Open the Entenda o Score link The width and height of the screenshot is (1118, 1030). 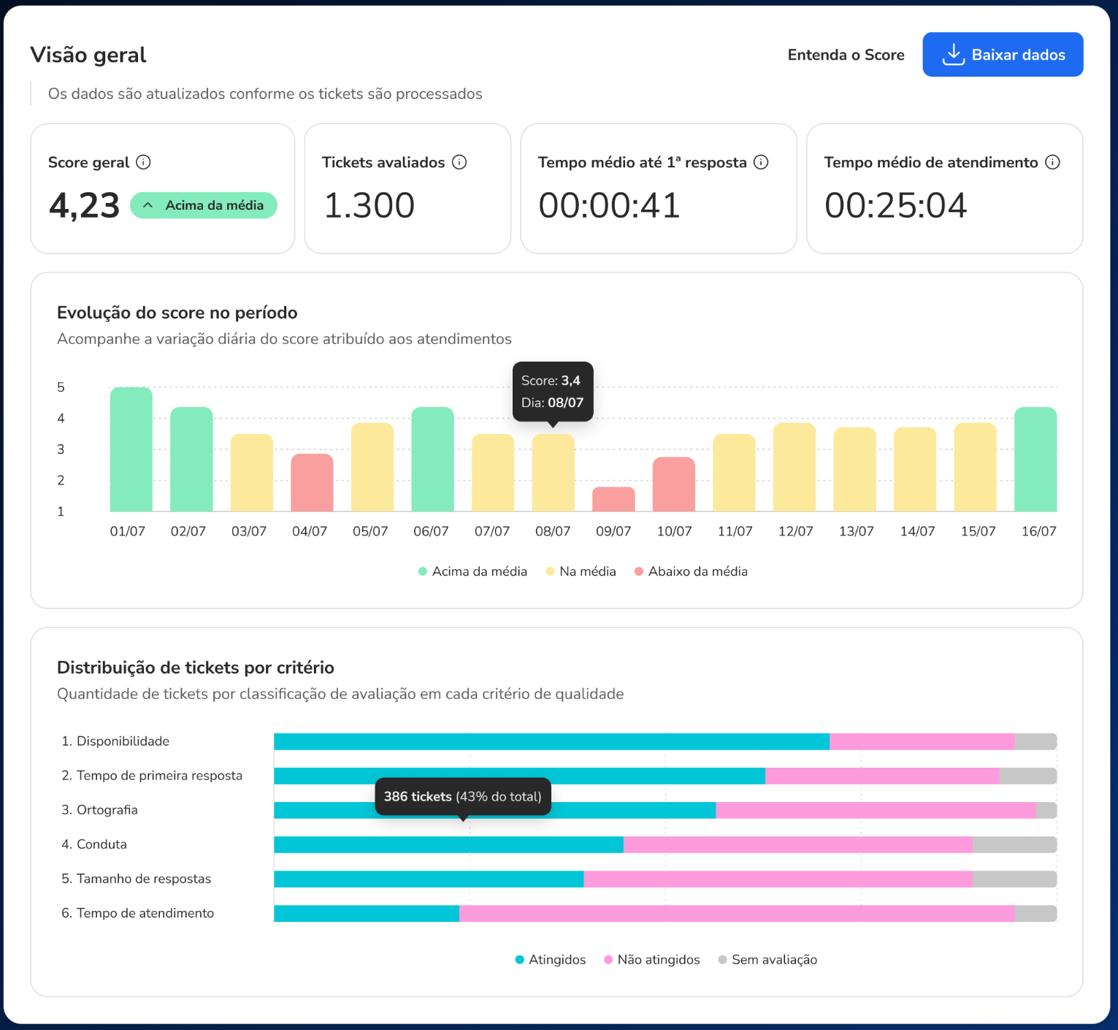(x=846, y=55)
